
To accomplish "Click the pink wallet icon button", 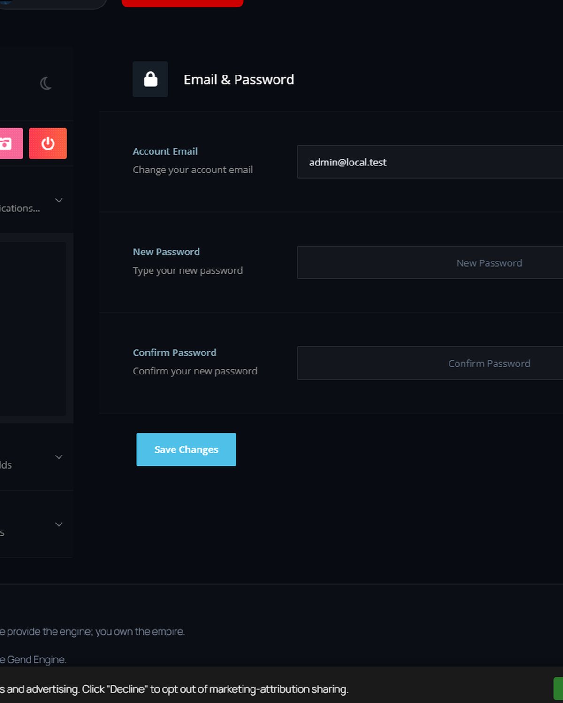I will [10, 143].
